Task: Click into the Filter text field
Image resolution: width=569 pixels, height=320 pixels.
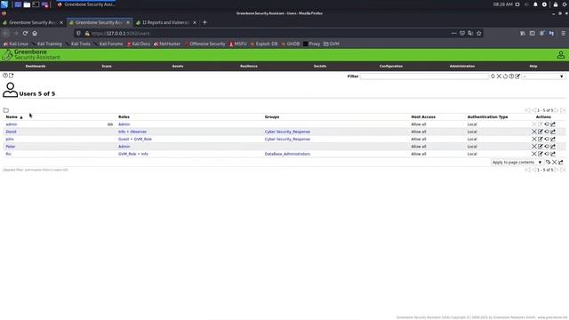Action: [424, 76]
